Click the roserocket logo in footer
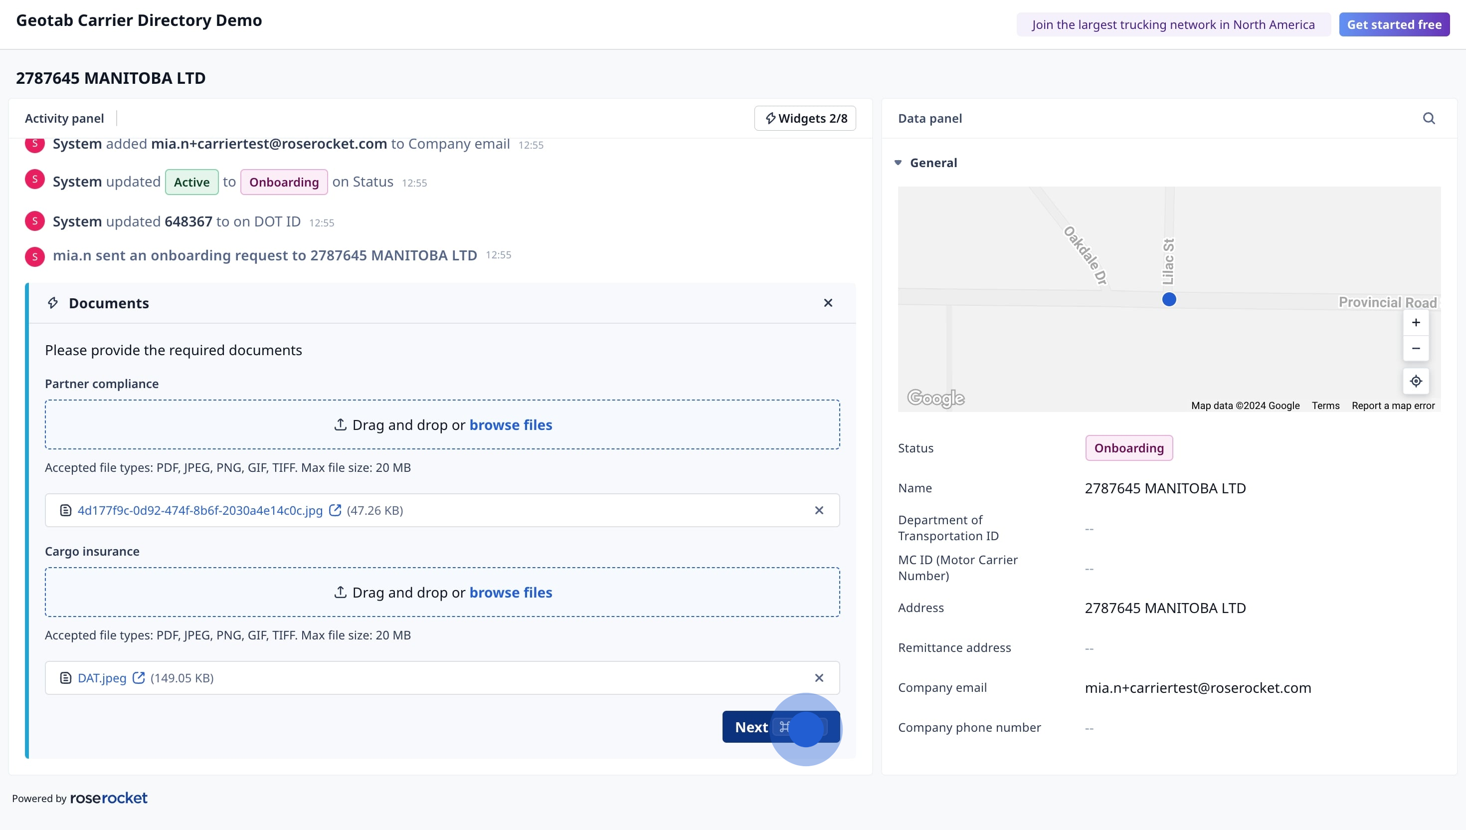The height and width of the screenshot is (830, 1466). (x=108, y=798)
